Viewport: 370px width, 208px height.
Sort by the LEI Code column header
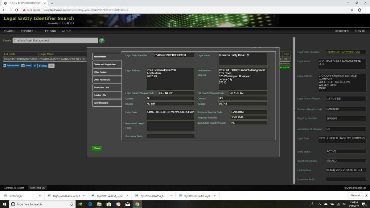point(20,54)
